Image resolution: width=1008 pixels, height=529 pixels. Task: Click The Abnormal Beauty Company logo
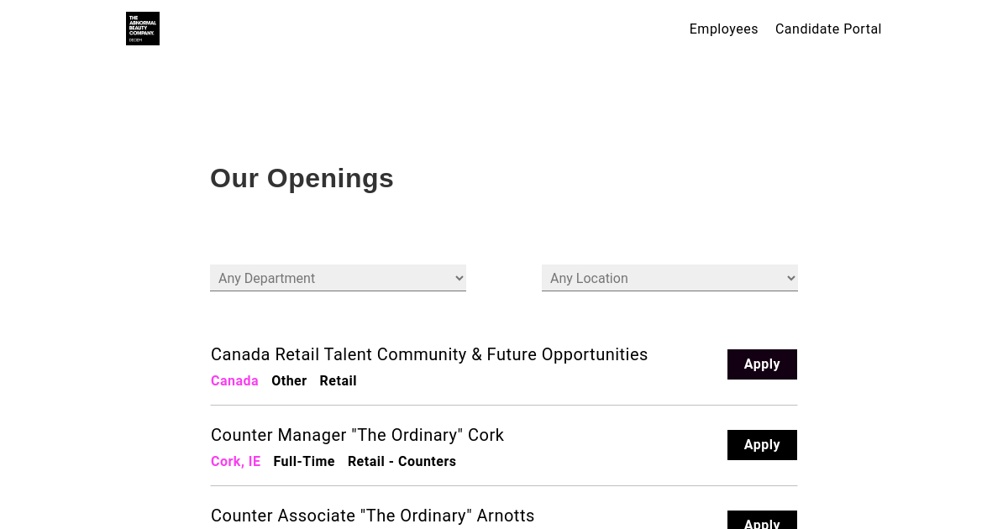[143, 29]
